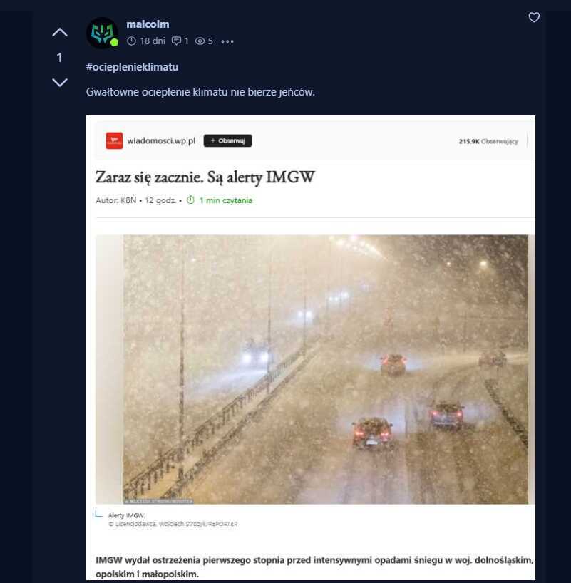This screenshot has height=583, width=571.
Task: Click the vote count number 1
Action: pyautogui.click(x=59, y=58)
